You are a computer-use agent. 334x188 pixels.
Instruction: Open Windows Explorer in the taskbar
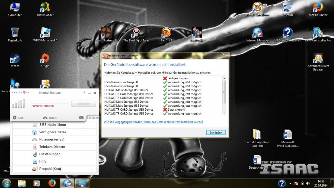[22, 183]
